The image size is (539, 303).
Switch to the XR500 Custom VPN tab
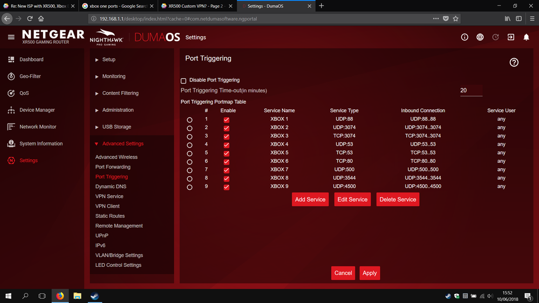coord(197,6)
